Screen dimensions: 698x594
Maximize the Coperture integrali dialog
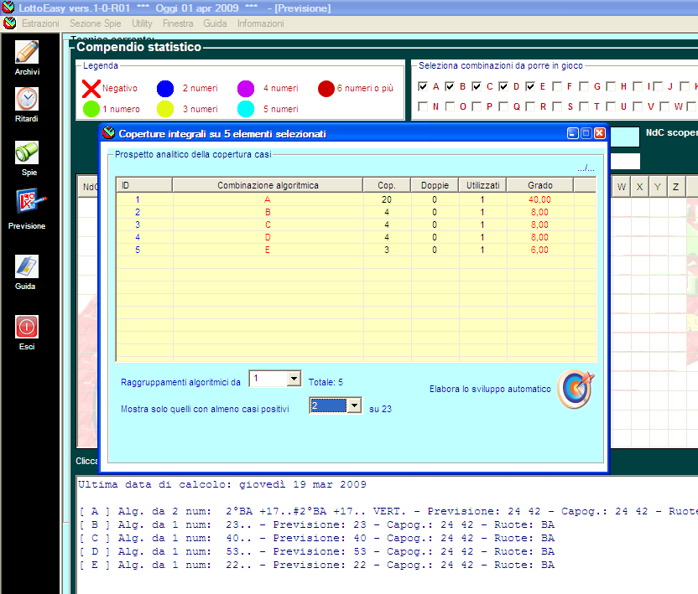click(586, 133)
